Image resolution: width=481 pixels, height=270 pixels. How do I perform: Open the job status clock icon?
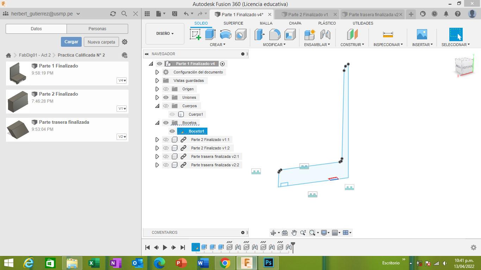(x=435, y=14)
